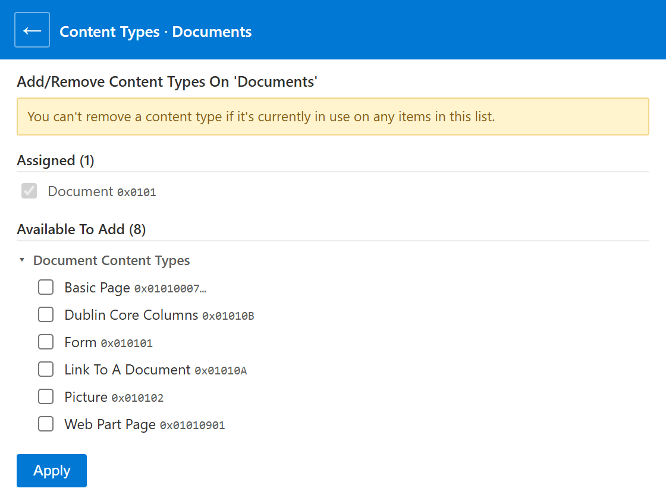The height and width of the screenshot is (504, 666).
Task: Click the Add/Remove Content Types heading
Action: 167,81
